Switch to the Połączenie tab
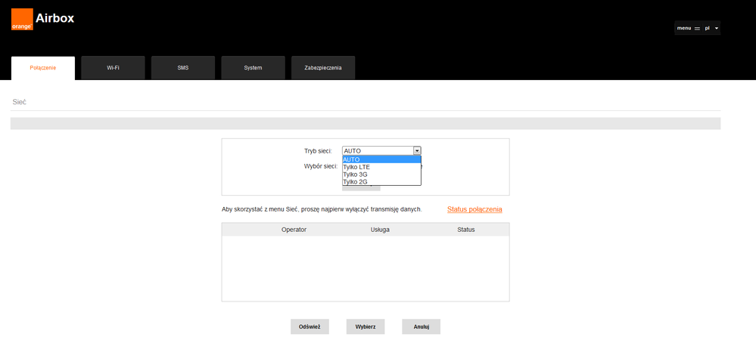Image resolution: width=756 pixels, height=340 pixels. coord(43,68)
